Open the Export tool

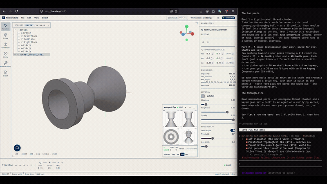click(6, 74)
